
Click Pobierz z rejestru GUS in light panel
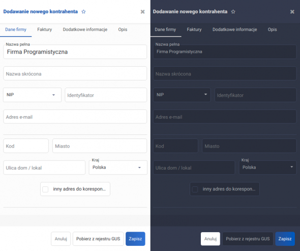98,239
